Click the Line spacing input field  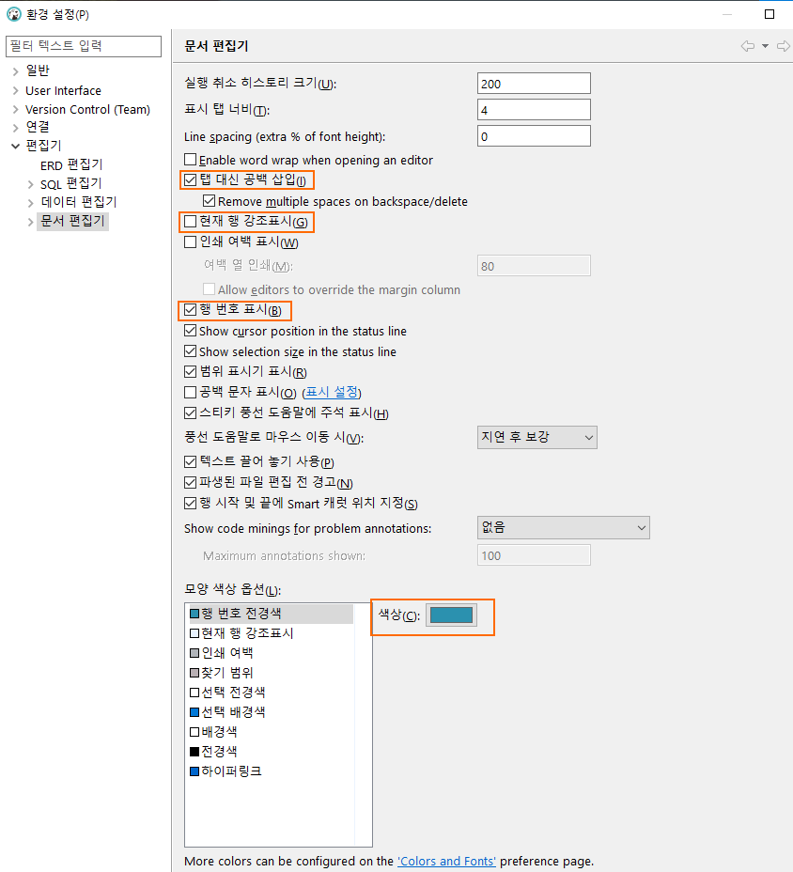pos(534,135)
